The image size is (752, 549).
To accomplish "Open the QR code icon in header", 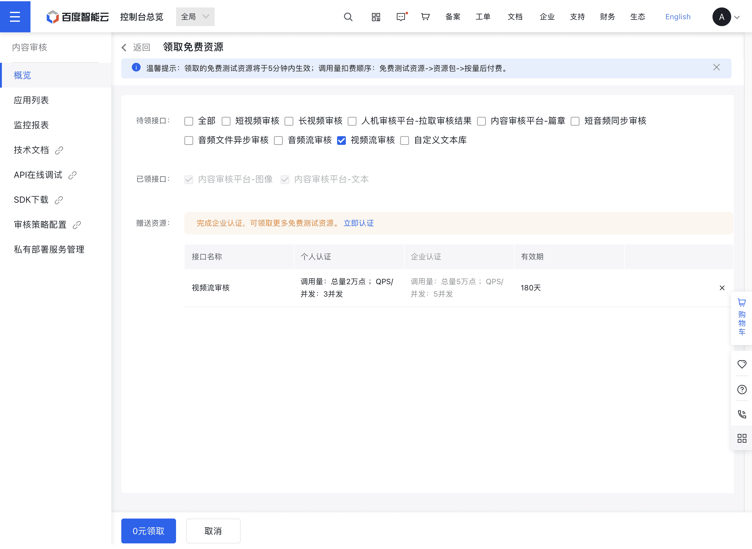I will coord(376,16).
